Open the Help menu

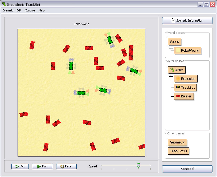pos(42,11)
